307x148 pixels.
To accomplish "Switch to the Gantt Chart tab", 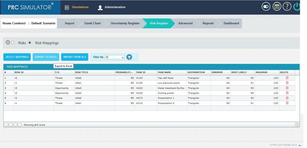I will pos(93,23).
